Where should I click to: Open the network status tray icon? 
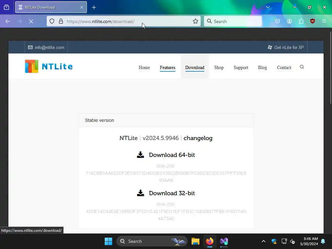(284, 241)
